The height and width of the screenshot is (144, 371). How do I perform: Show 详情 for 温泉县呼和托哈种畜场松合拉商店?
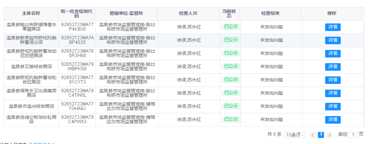tap(333, 80)
